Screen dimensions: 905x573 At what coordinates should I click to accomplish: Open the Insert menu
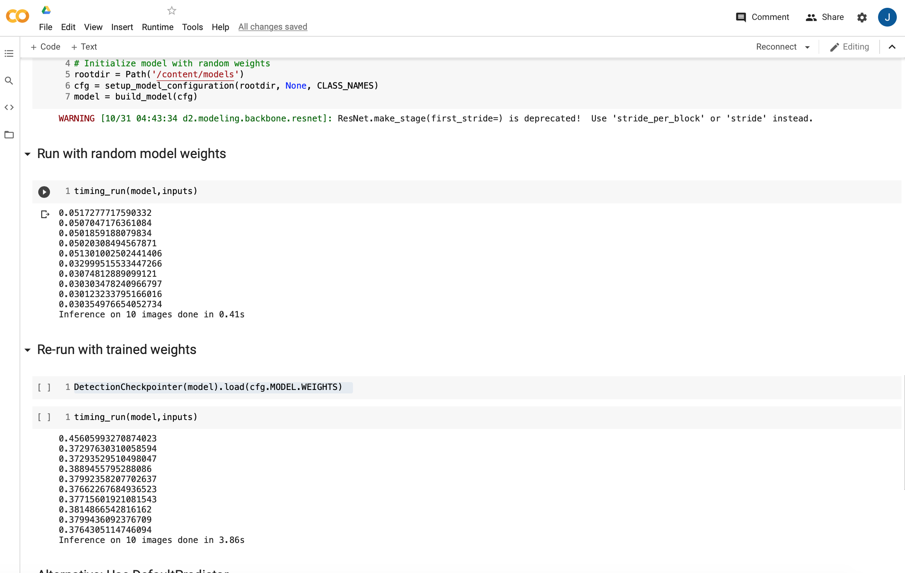[x=122, y=27]
